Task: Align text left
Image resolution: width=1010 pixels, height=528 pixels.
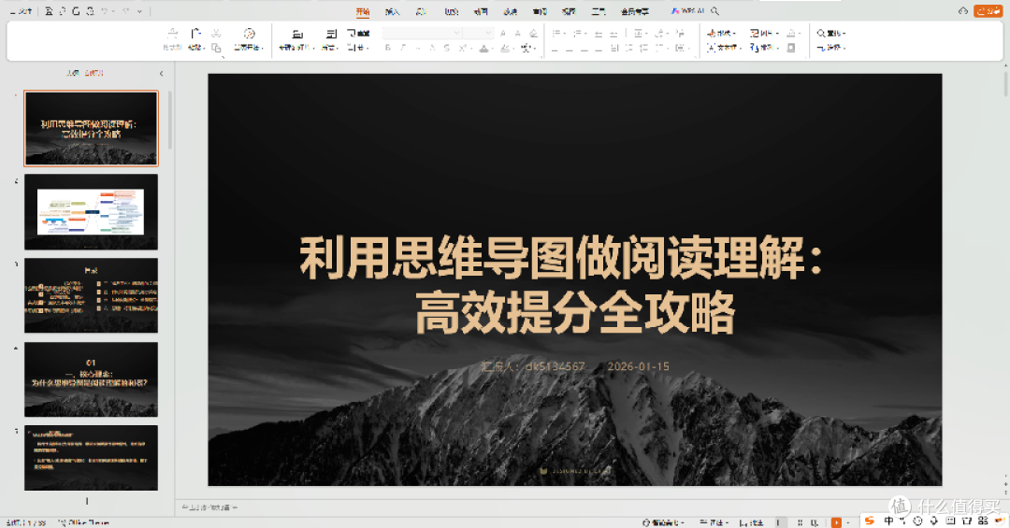Action: pyautogui.click(x=555, y=48)
